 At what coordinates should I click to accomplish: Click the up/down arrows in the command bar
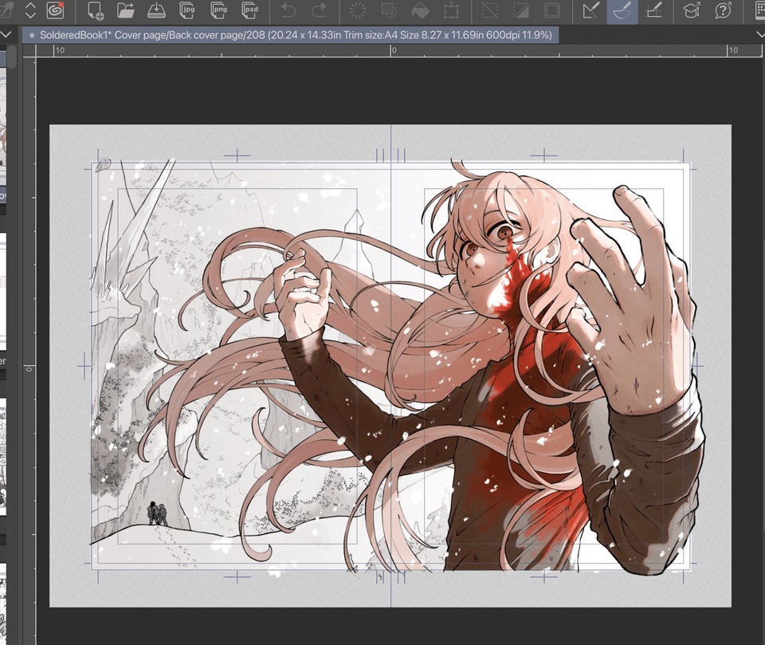(30, 10)
